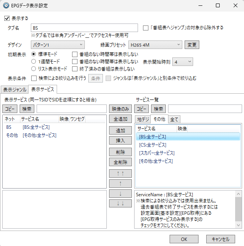Select BS [BS:全サービス] row in 表示サービス list
The width and height of the screenshot is (244, 246).
click(x=54, y=127)
